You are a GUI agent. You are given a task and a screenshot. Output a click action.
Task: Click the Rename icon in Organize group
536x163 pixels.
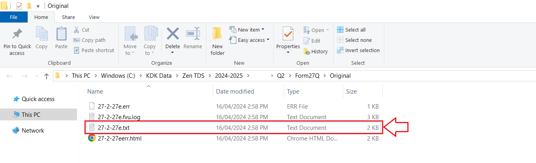pyautogui.click(x=193, y=34)
